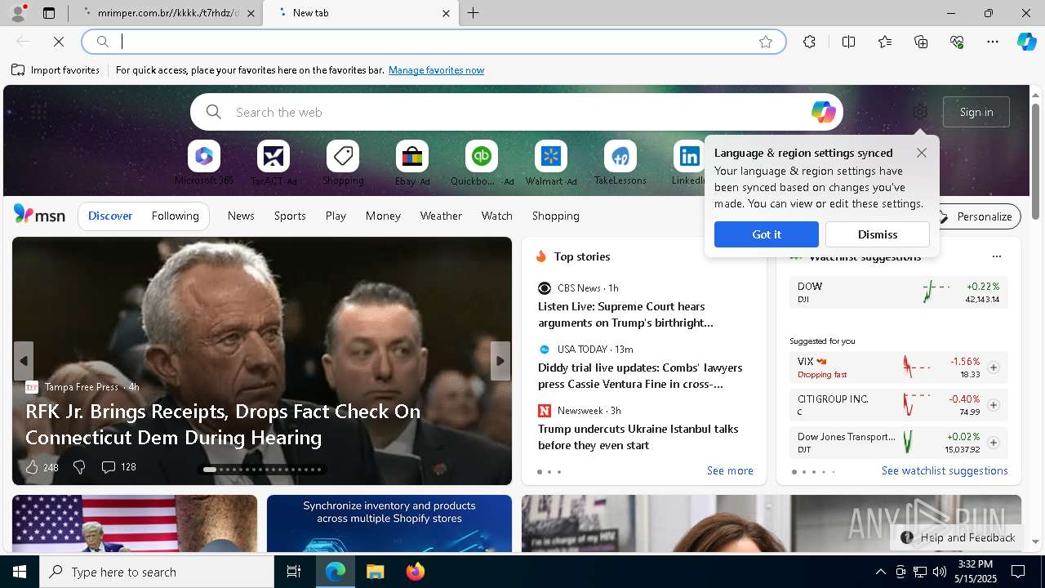Viewport: 1045px width, 588px height.
Task: Open the TakeLessons shortcut
Action: click(620, 163)
